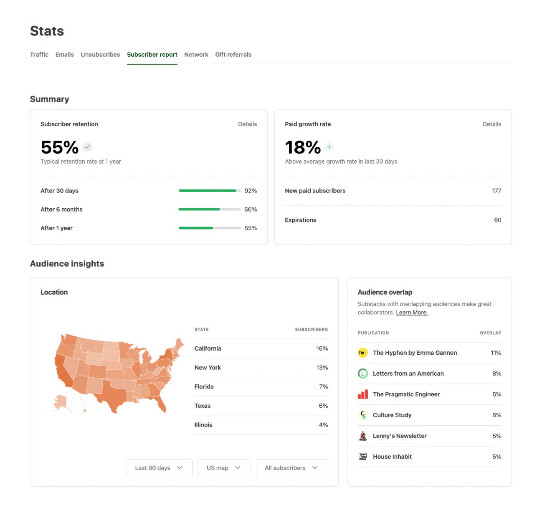Open the Last 90 days dropdown
The height and width of the screenshot is (510, 547).
pyautogui.click(x=159, y=467)
